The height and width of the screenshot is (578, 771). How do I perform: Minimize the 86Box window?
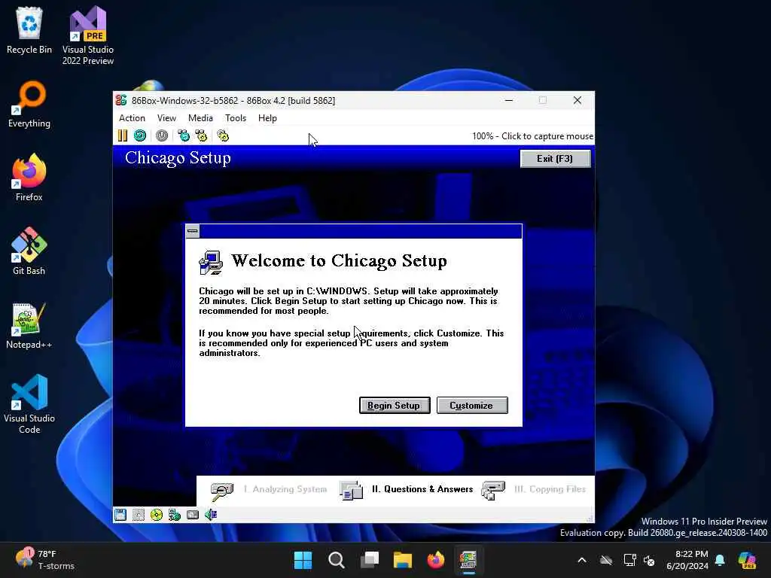point(509,100)
